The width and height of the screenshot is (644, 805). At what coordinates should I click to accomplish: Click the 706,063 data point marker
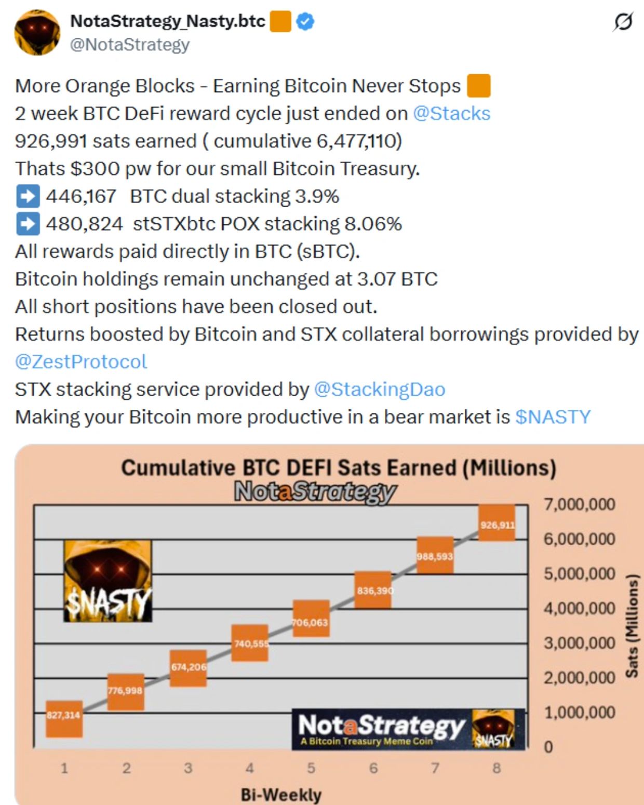(x=311, y=619)
